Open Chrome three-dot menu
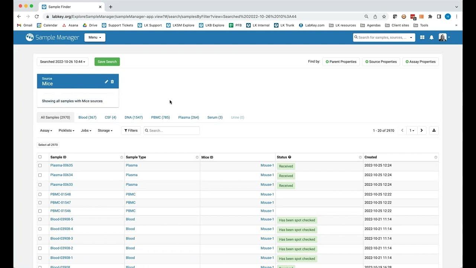This screenshot has height=268, width=476. point(457,16)
